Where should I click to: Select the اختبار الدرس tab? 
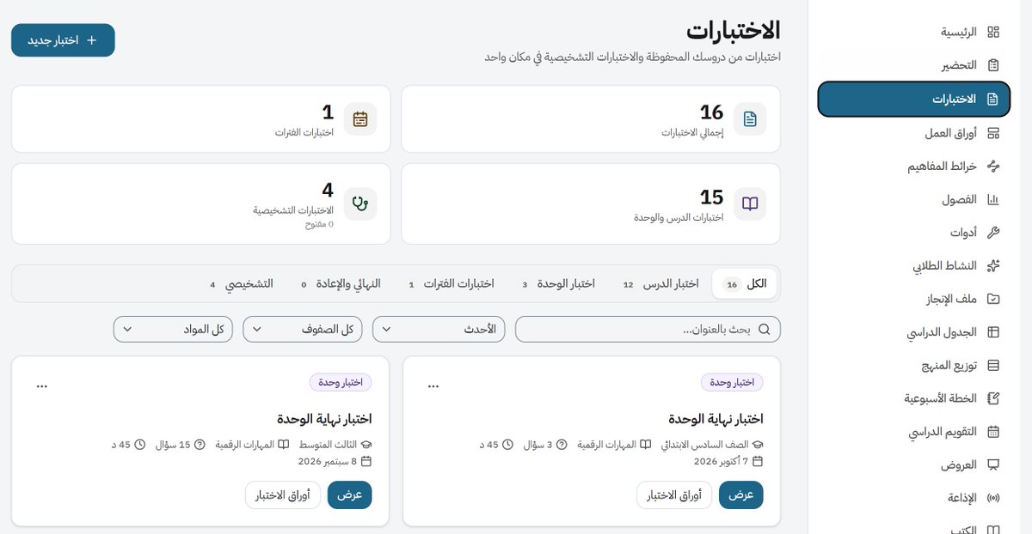coord(660,284)
